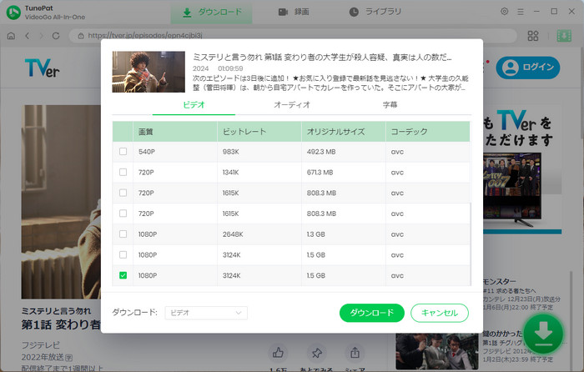584x372 pixels.
Task: Click the green ダウンロード button in the dialog
Action: (x=372, y=313)
